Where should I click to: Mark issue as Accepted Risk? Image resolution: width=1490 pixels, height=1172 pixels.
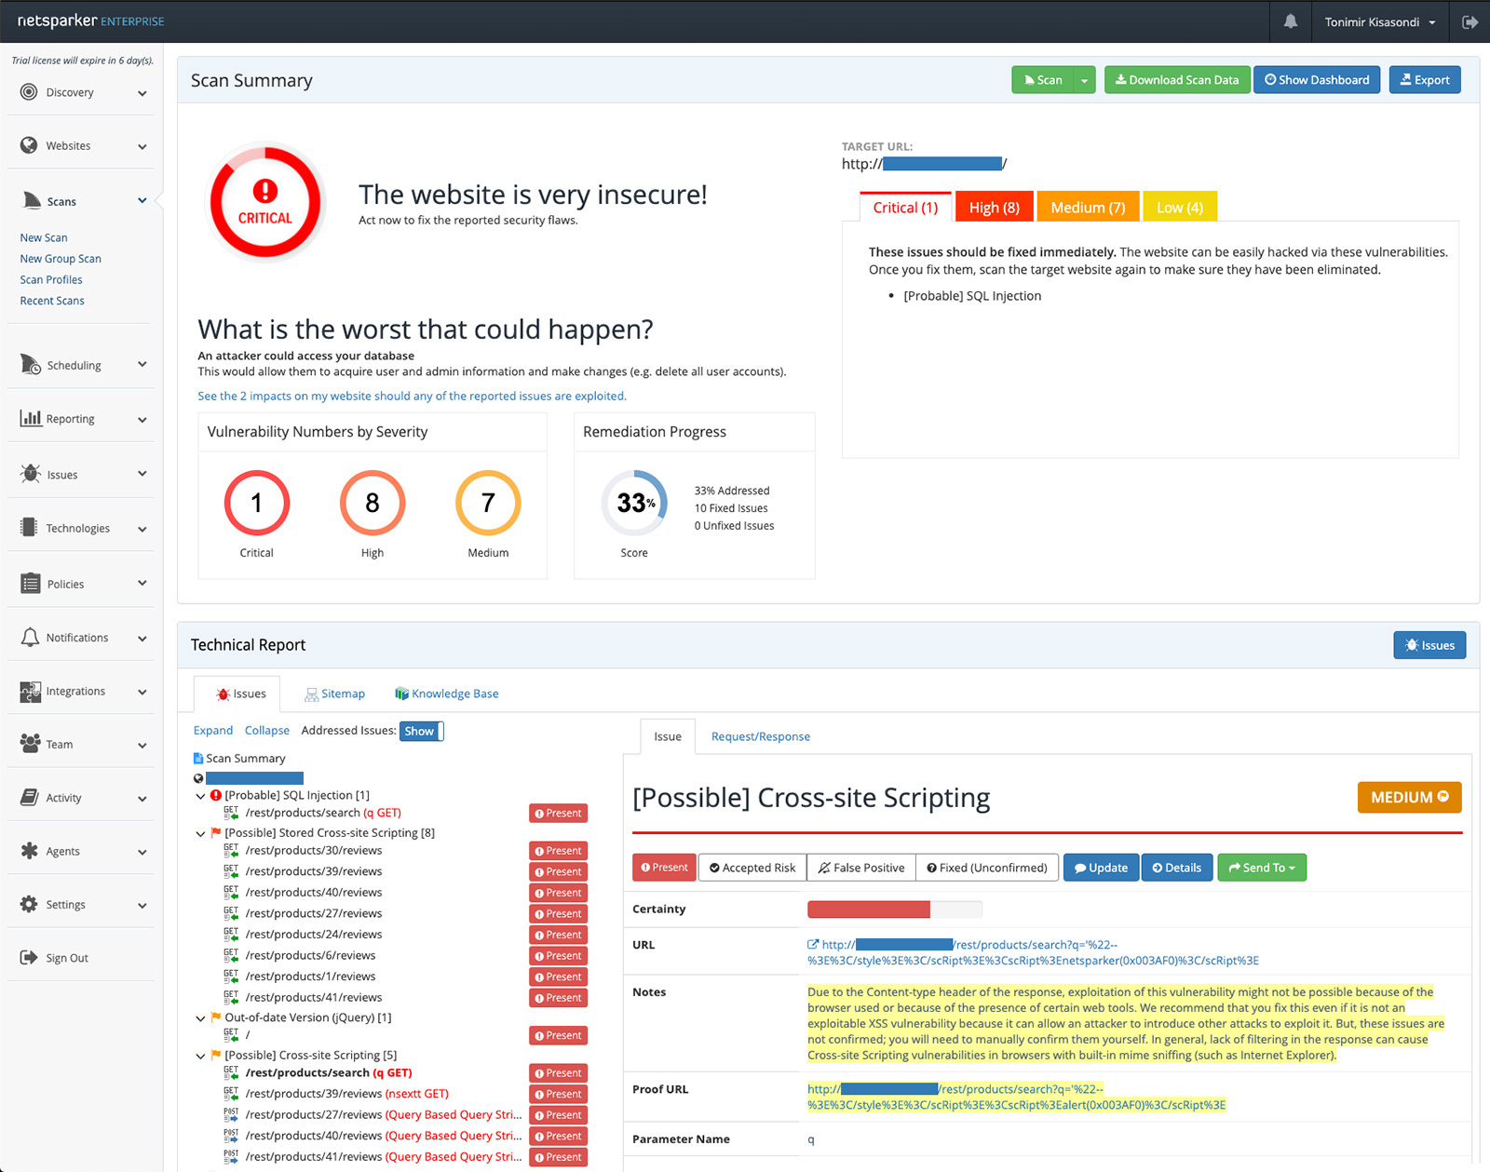(x=752, y=868)
